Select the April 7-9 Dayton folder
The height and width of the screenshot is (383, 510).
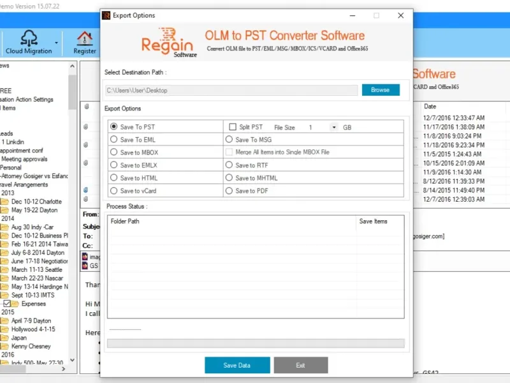click(31, 320)
